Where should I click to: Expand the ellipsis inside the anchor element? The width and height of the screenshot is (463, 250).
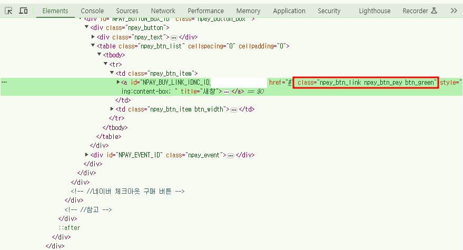tap(226, 92)
